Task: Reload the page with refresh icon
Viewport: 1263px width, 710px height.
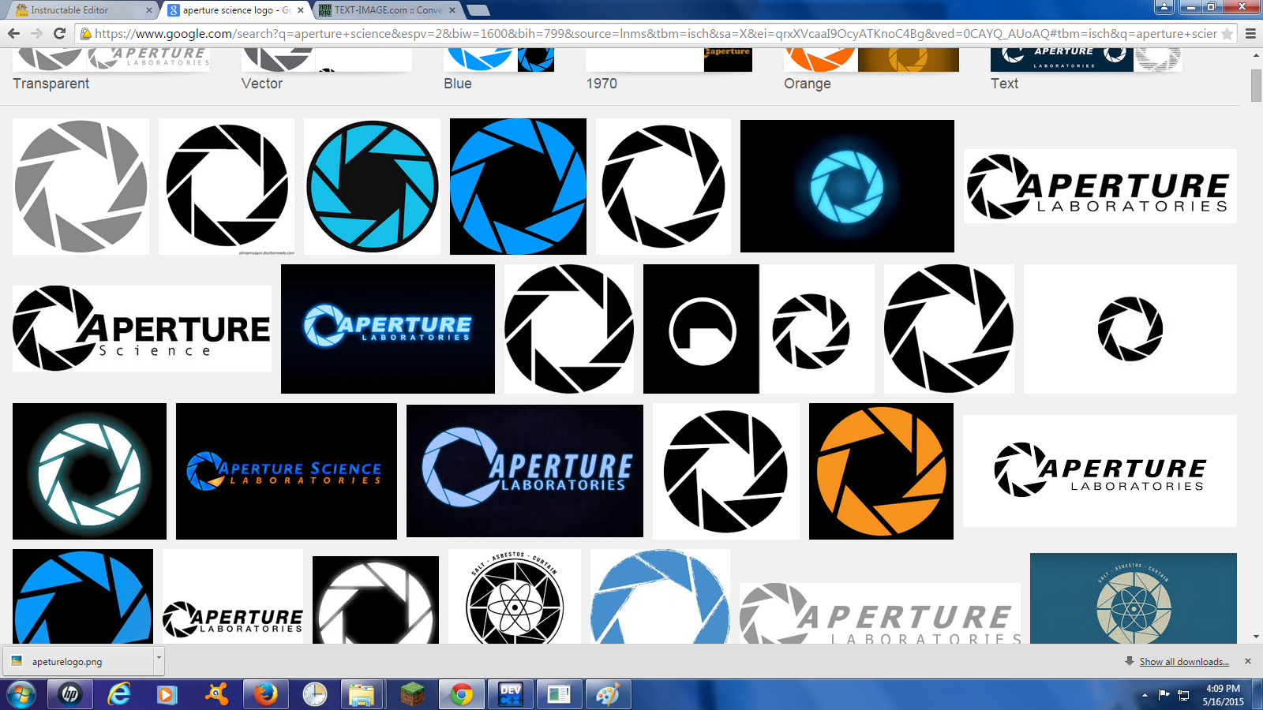Action: click(x=59, y=33)
